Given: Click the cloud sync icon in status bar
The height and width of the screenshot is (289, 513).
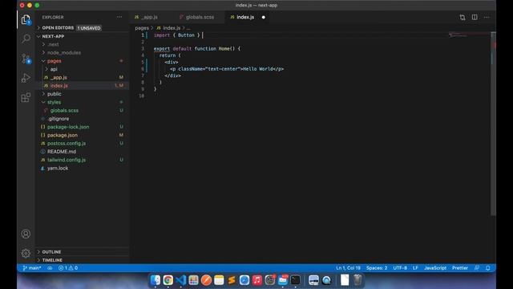Looking at the screenshot, I should coord(50,268).
